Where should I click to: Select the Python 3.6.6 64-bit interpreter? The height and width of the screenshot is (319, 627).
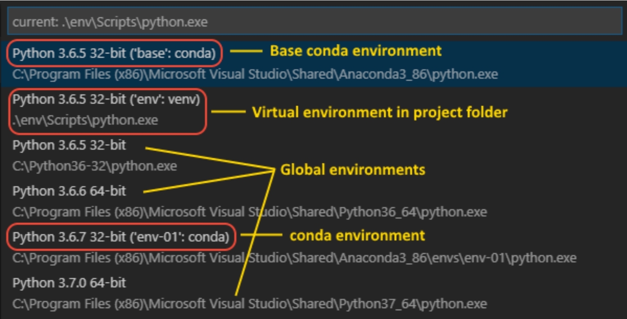tap(69, 191)
